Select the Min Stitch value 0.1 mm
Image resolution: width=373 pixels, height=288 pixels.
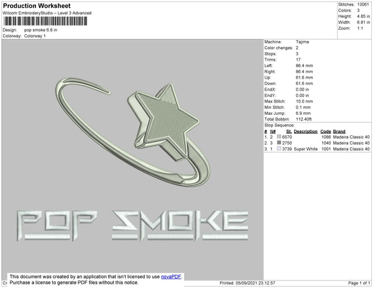(x=303, y=107)
